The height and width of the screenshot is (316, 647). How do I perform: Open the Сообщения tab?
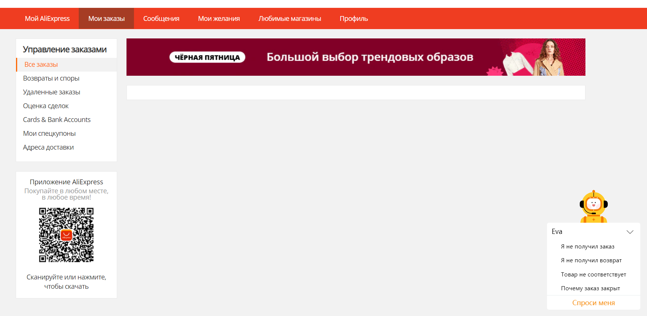click(x=161, y=18)
